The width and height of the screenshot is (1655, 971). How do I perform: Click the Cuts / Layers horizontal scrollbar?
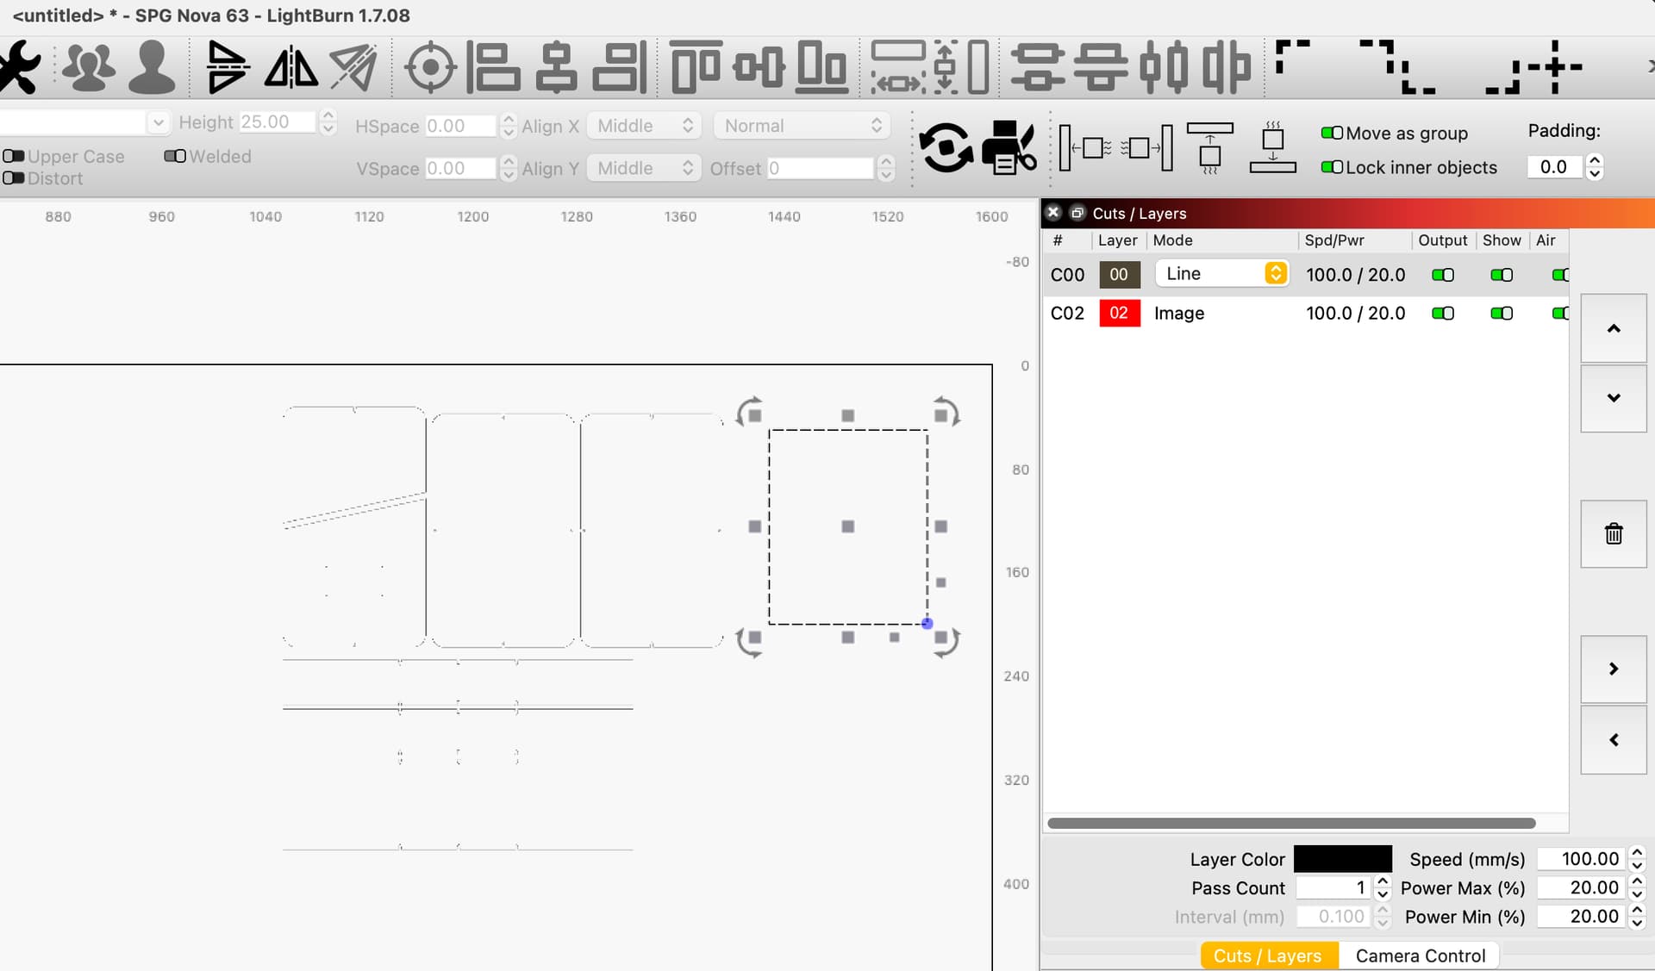click(1291, 823)
